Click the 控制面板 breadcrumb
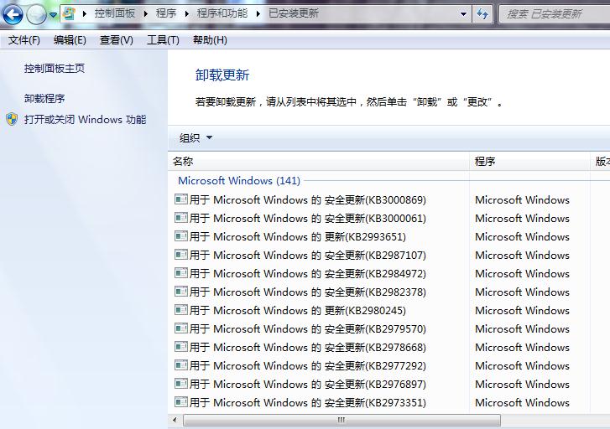The height and width of the screenshot is (429, 610). point(114,13)
